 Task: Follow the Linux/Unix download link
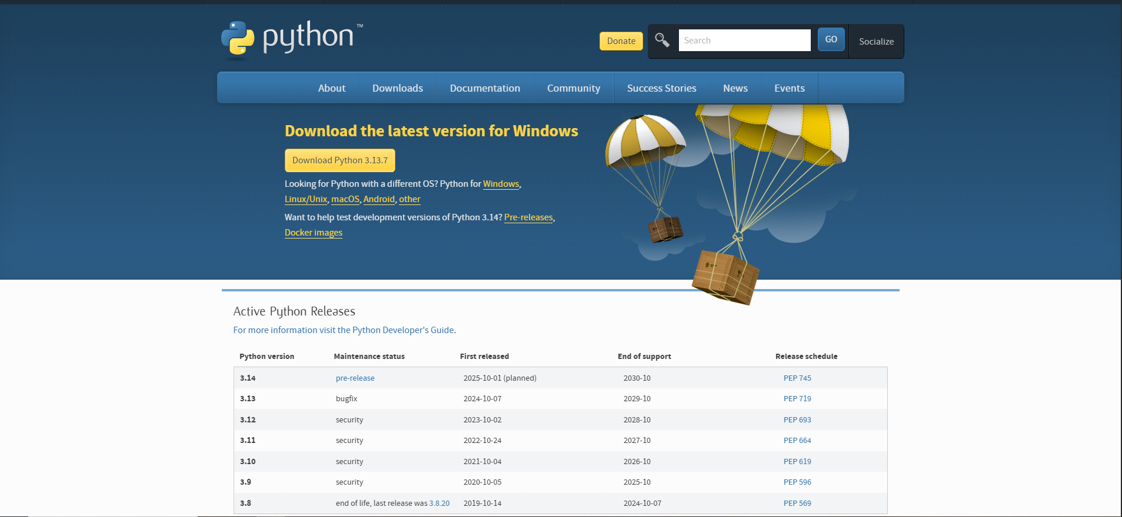click(x=306, y=199)
